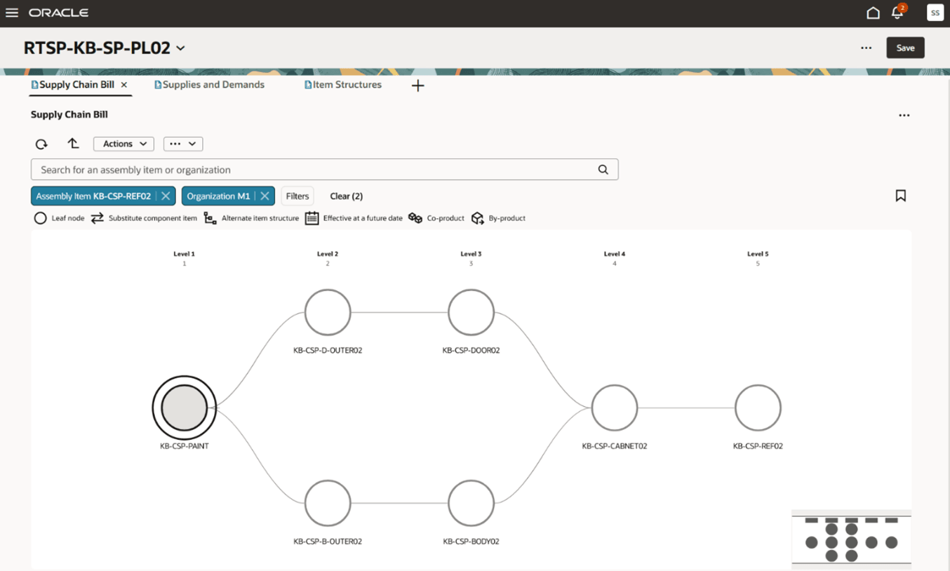Click the Level 4 column header
950x571 pixels.
click(615, 254)
